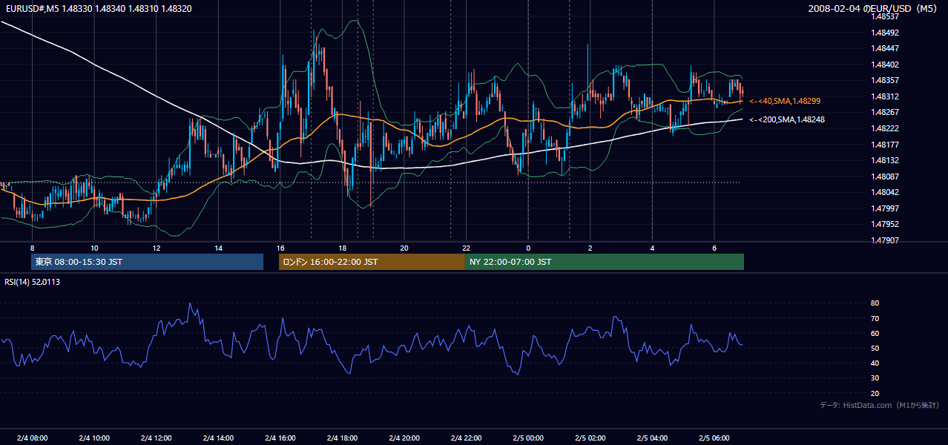Click price axis label 1.48537
Viewport: 948px width, 445px height.
pos(885,16)
